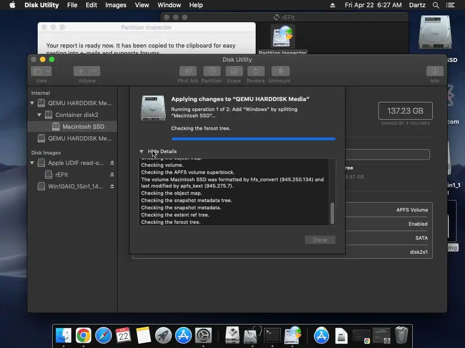Open the Disk Utility app menu
The image size is (465, 348).
pyautogui.click(x=41, y=5)
